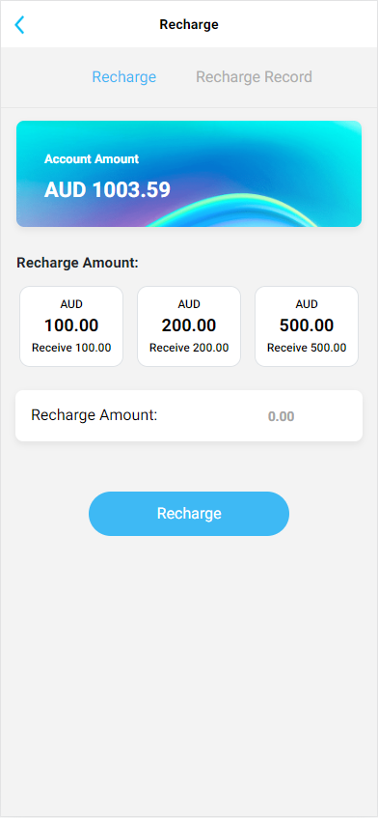
Task: Click the AUD 1003.59 balance text
Action: tap(107, 190)
